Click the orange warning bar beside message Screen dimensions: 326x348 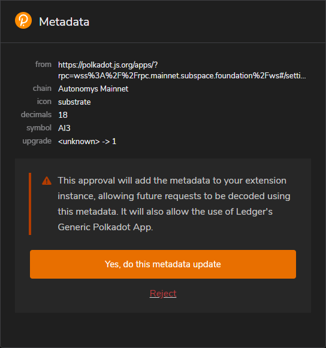30,204
